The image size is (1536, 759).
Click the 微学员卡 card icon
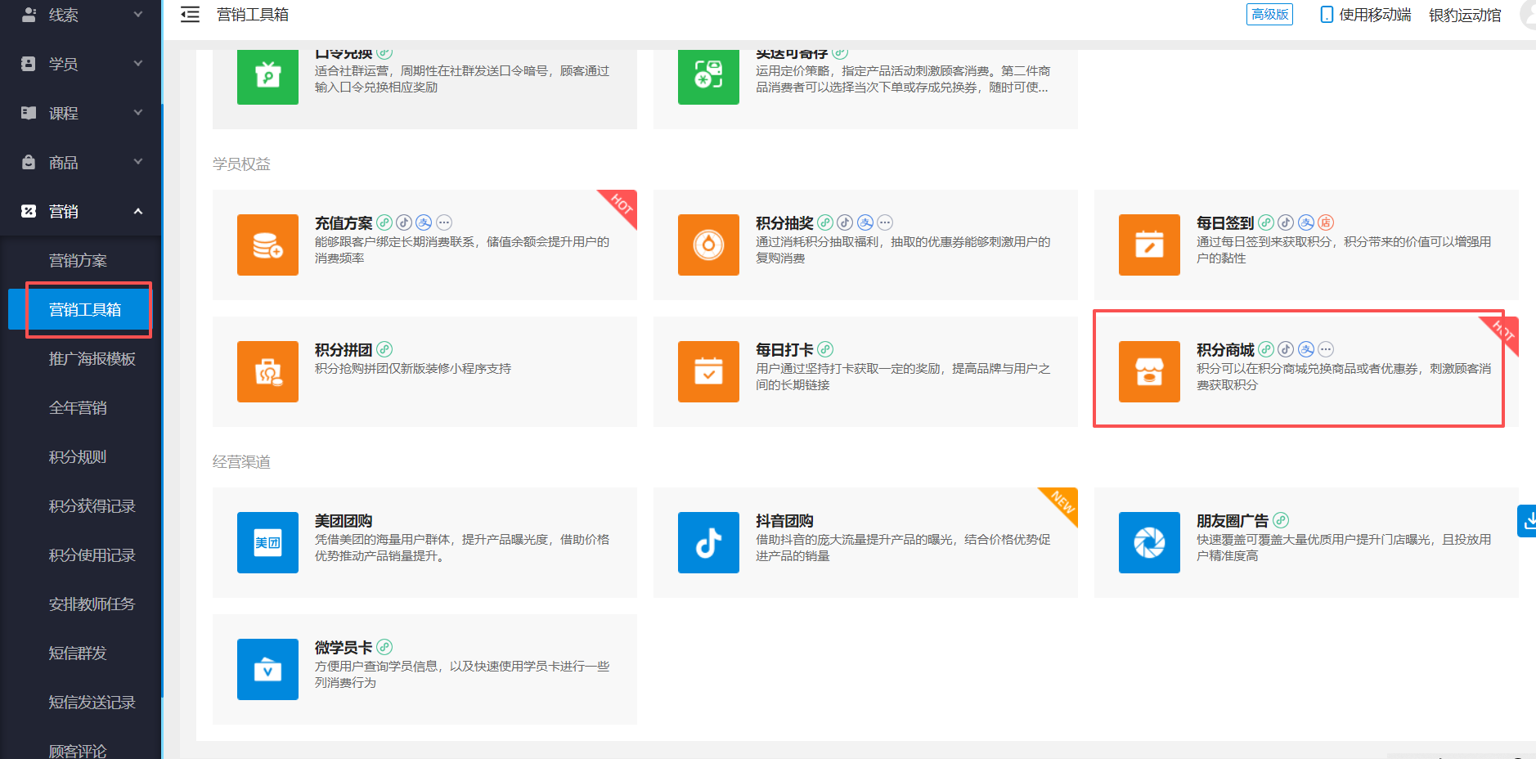[267, 669]
